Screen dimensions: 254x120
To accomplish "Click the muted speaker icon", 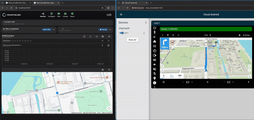I will (155, 69).
